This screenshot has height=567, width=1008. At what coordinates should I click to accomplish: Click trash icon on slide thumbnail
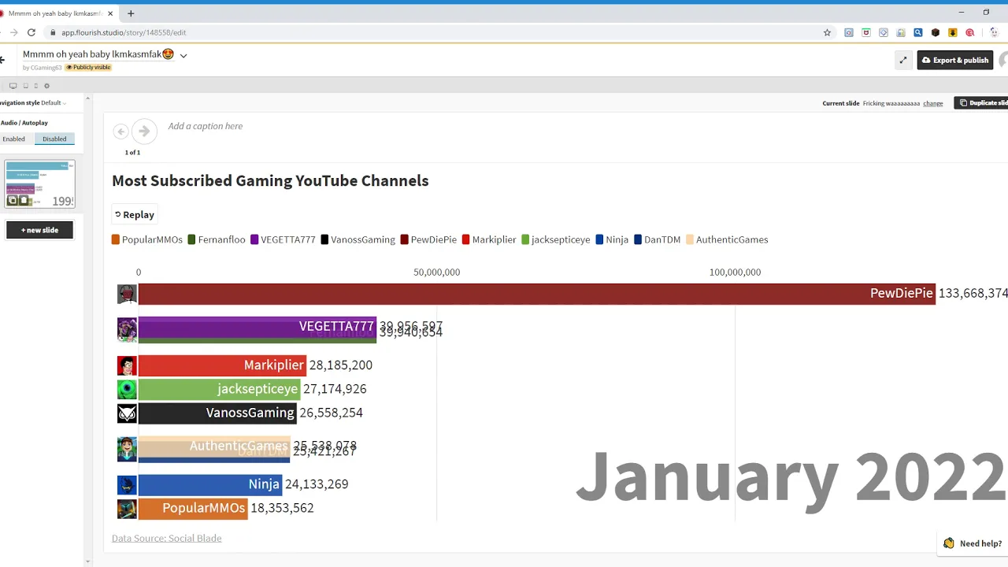pyautogui.click(x=24, y=201)
